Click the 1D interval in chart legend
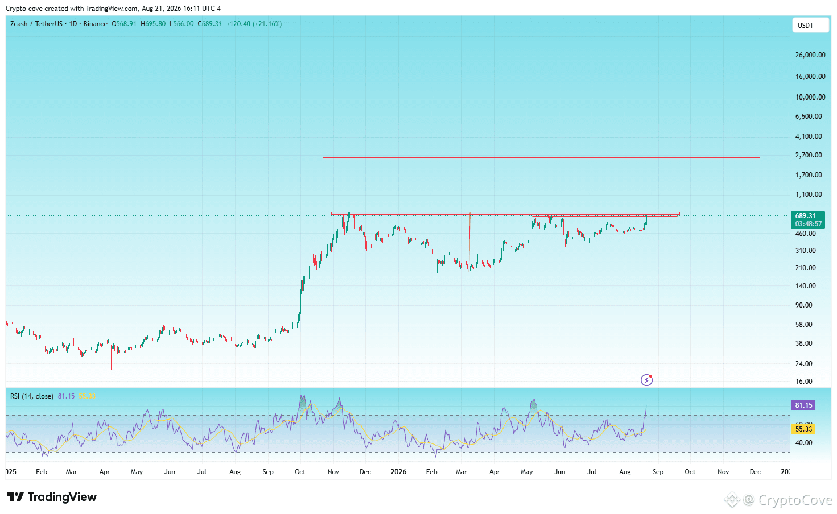Viewport: 837px width, 514px height. tap(73, 24)
